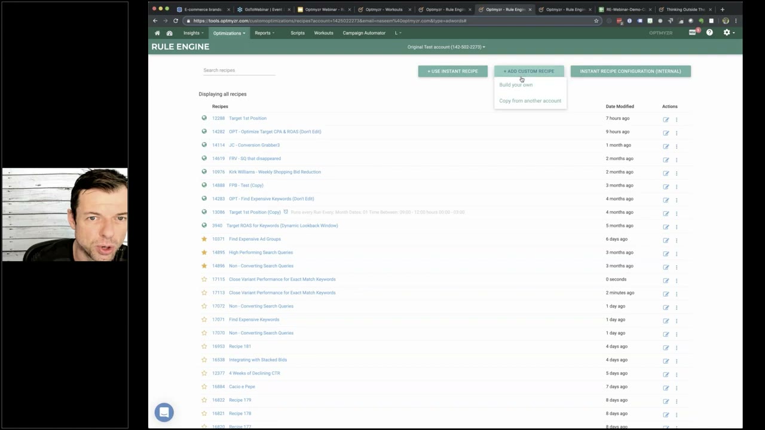Click the Add Custom Recipe dropdown button
The height and width of the screenshot is (430, 765).
click(x=529, y=71)
